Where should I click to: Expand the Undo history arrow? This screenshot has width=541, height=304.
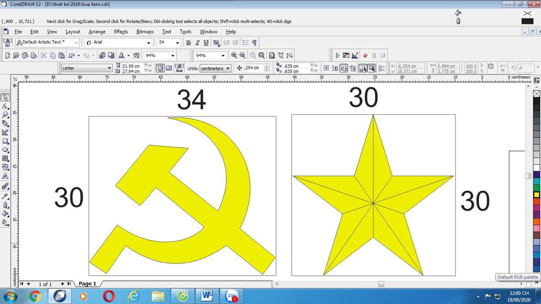click(79, 55)
